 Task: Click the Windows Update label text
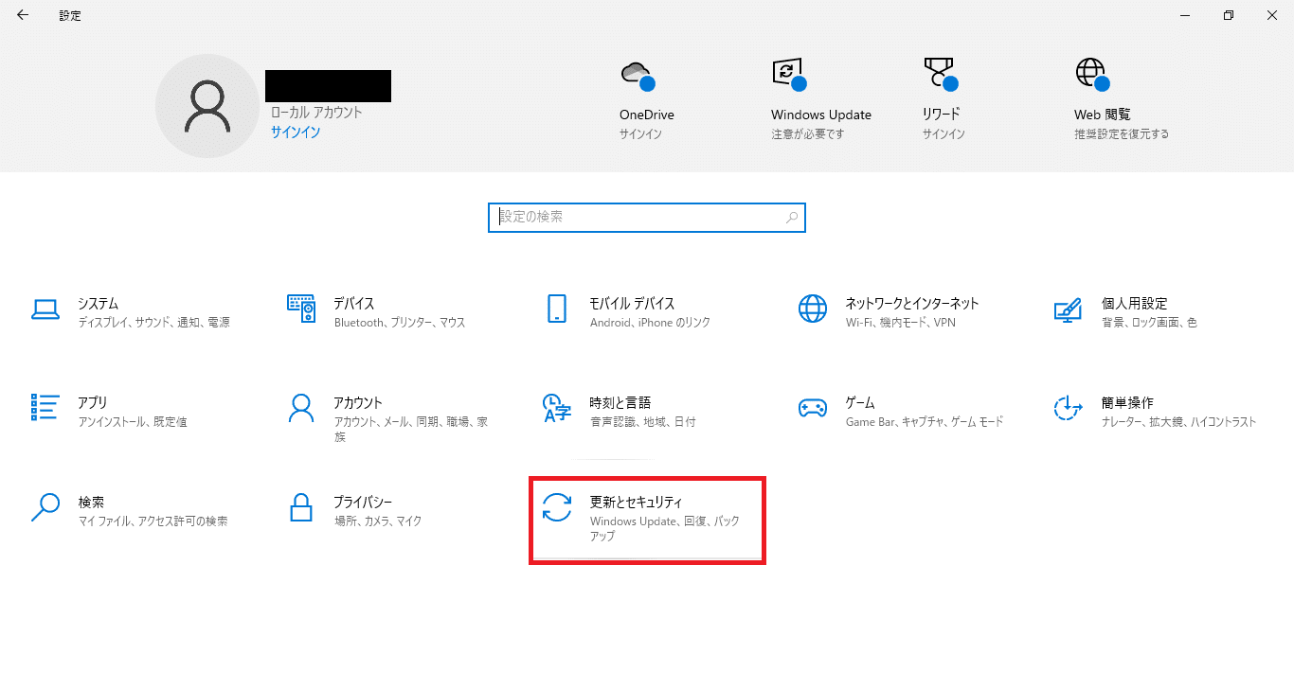[821, 115]
